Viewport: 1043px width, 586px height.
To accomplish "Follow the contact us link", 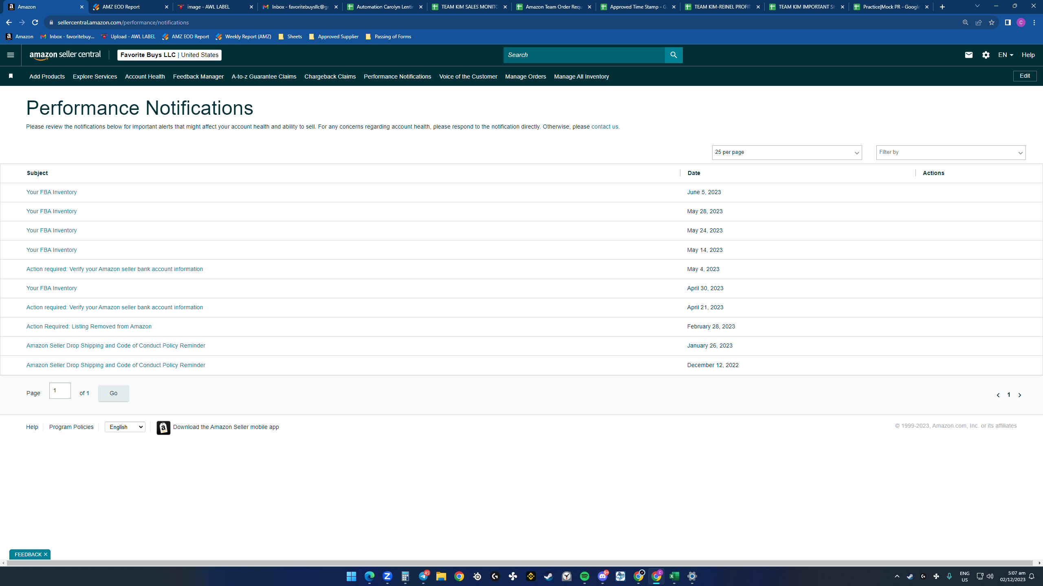I will [605, 127].
